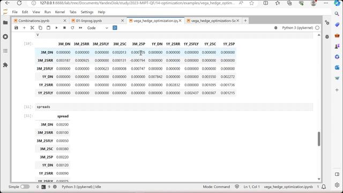Click the browser back arrow
The width and height of the screenshot is (343, 193).
7,3
